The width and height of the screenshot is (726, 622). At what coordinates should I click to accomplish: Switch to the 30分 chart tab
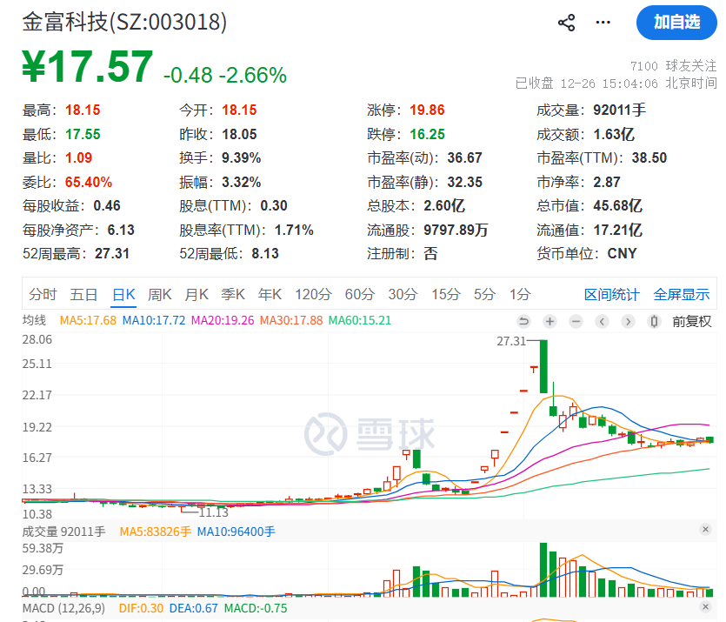coord(403,294)
